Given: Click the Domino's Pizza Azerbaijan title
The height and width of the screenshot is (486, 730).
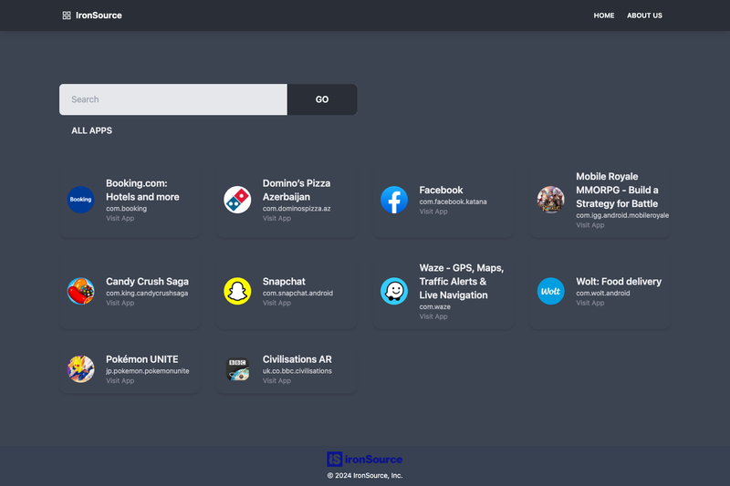Looking at the screenshot, I should point(297,191).
